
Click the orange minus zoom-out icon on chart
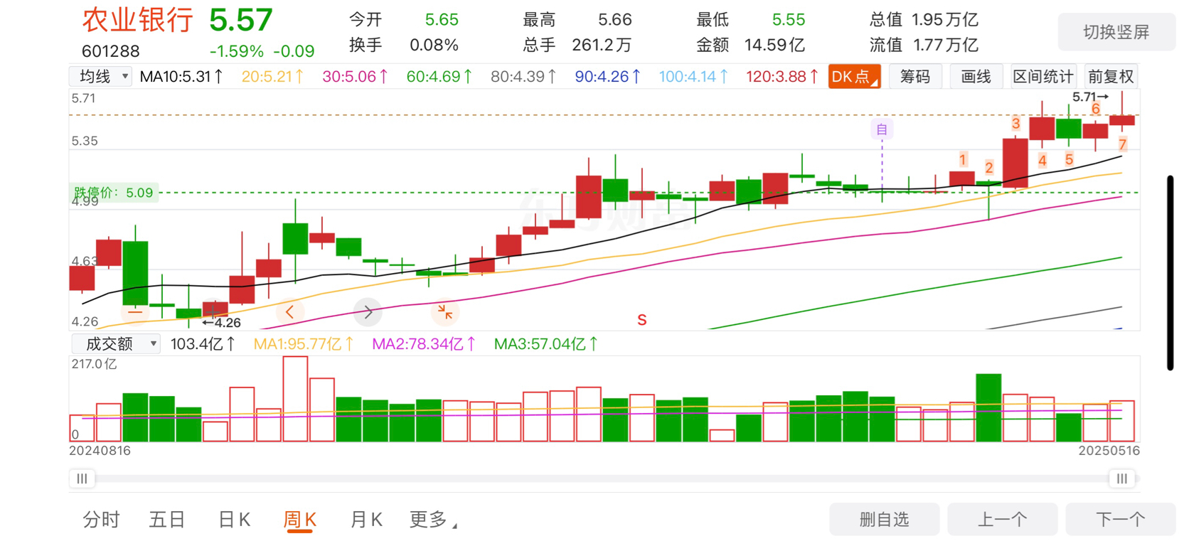tap(135, 311)
